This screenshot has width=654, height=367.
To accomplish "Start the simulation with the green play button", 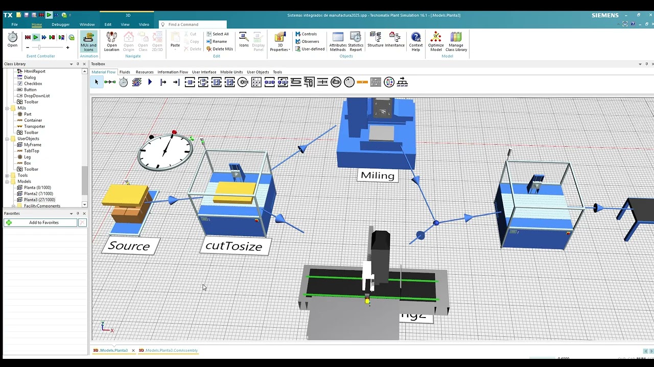I will tap(36, 37).
